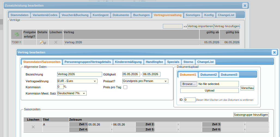The height and width of the screenshot is (137, 280).
Task: Click the Bezeichnung text field
Action: (80, 74)
